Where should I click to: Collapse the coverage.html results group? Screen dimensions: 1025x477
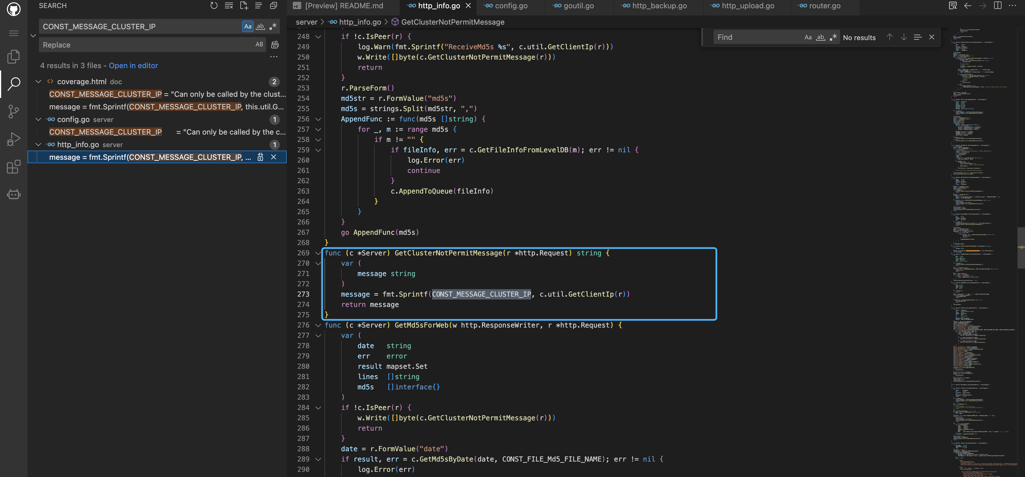[x=38, y=82]
